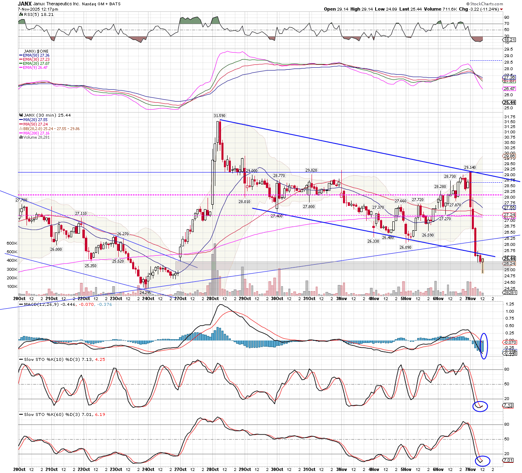Image resolution: width=522 pixels, height=473 pixels.
Task: Click the 31.590 peak price label
Action: coord(219,116)
